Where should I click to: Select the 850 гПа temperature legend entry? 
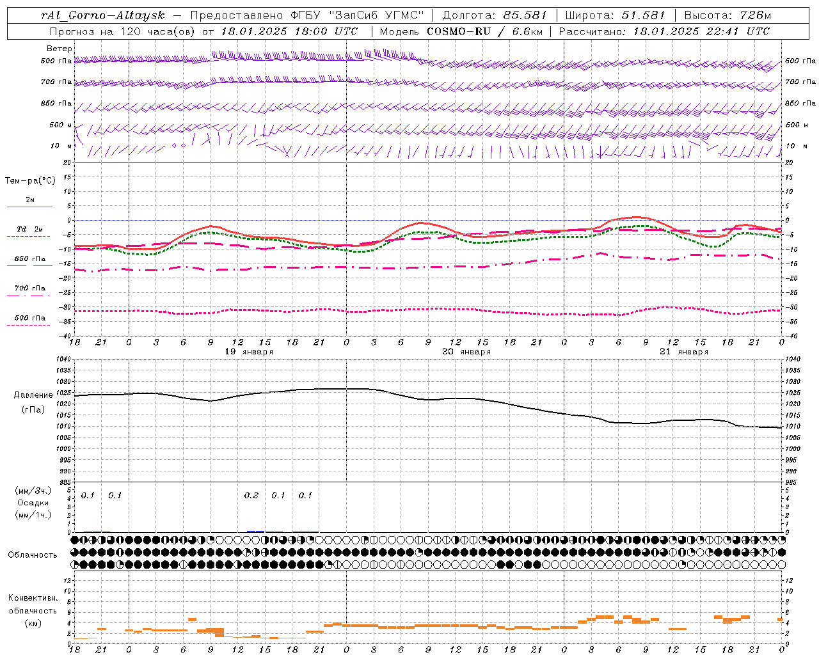click(x=30, y=259)
